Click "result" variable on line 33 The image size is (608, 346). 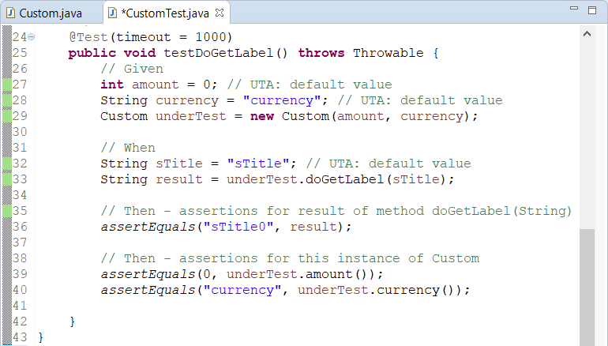(x=178, y=179)
